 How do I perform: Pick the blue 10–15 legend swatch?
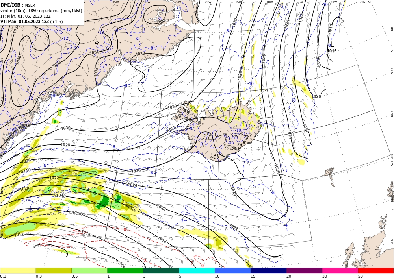233,271
